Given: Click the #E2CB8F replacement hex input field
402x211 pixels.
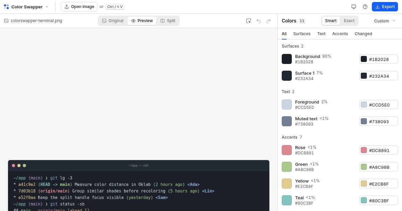Looking at the screenshot, I should pos(379,184).
